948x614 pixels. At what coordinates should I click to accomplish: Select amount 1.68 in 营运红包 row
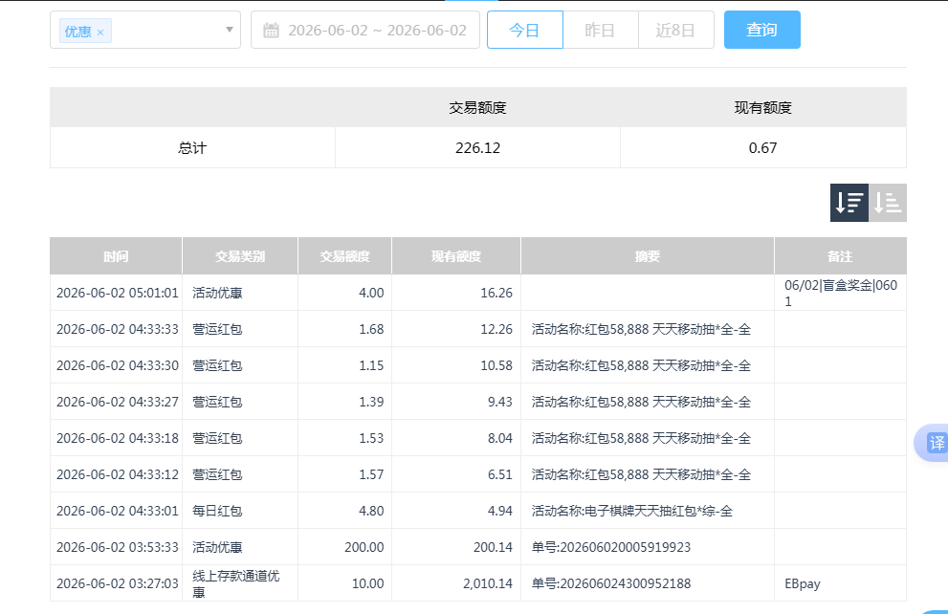(x=371, y=329)
